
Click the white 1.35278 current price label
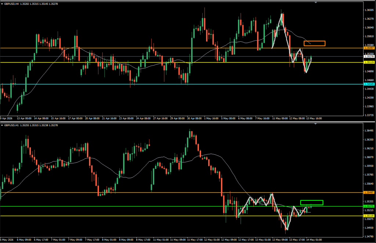(x=369, y=56)
